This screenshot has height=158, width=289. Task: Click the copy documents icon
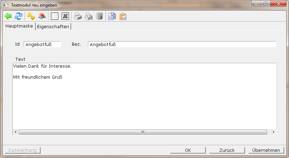(112, 16)
